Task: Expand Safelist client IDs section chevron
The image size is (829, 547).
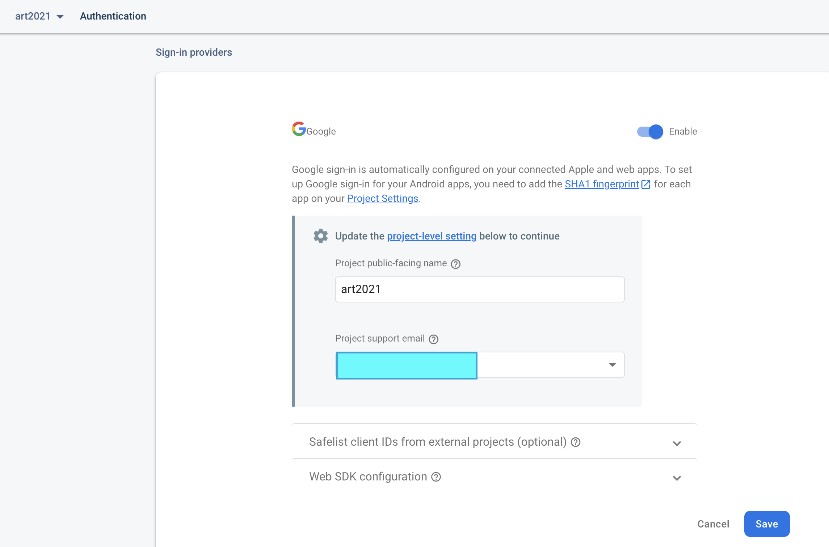Action: click(677, 443)
